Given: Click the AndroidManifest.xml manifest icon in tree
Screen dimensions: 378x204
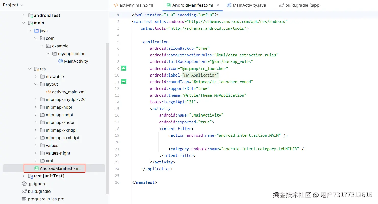Looking at the screenshot, I should (x=36, y=168).
